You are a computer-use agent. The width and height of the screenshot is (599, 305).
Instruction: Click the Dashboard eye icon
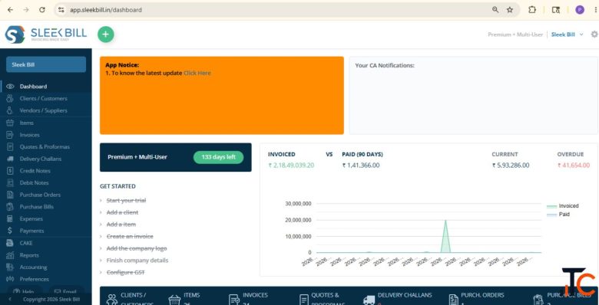point(10,87)
